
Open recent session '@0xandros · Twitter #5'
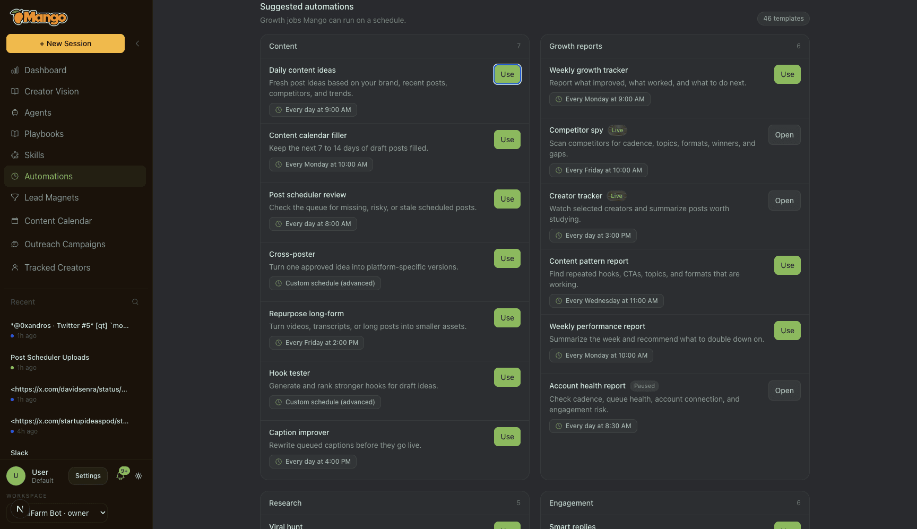point(75,330)
